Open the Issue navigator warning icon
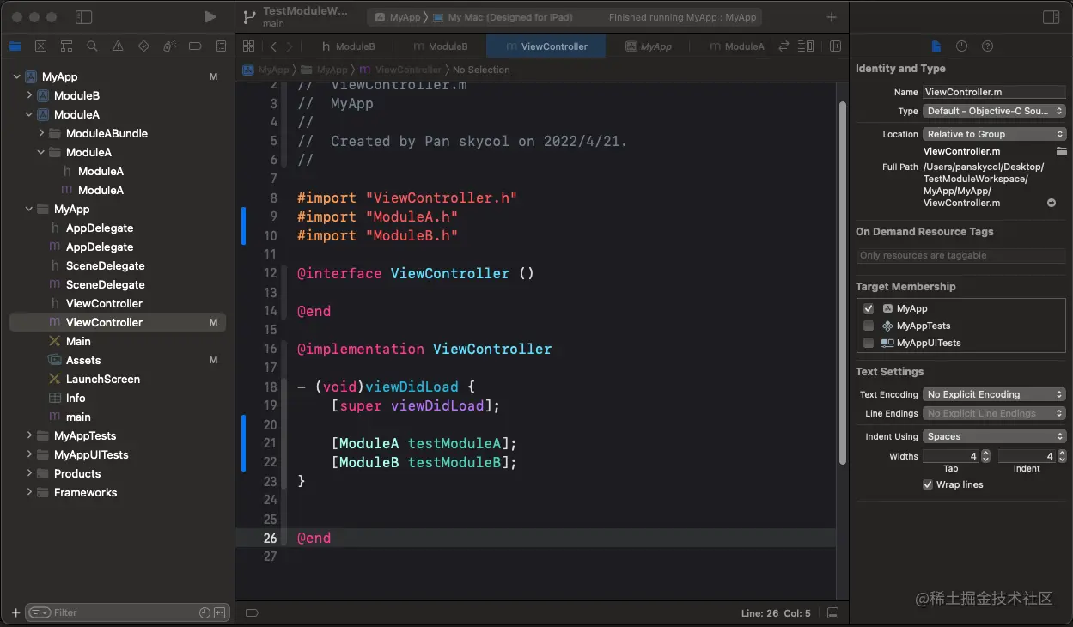Screen dimensions: 1073x627 point(118,46)
